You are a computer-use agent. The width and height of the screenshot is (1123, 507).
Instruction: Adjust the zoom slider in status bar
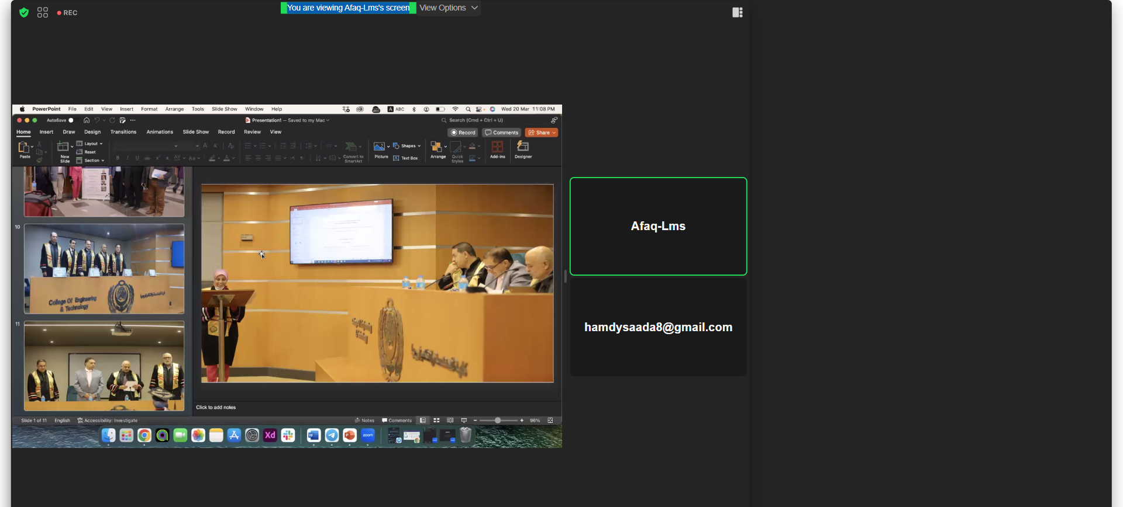[x=498, y=421]
